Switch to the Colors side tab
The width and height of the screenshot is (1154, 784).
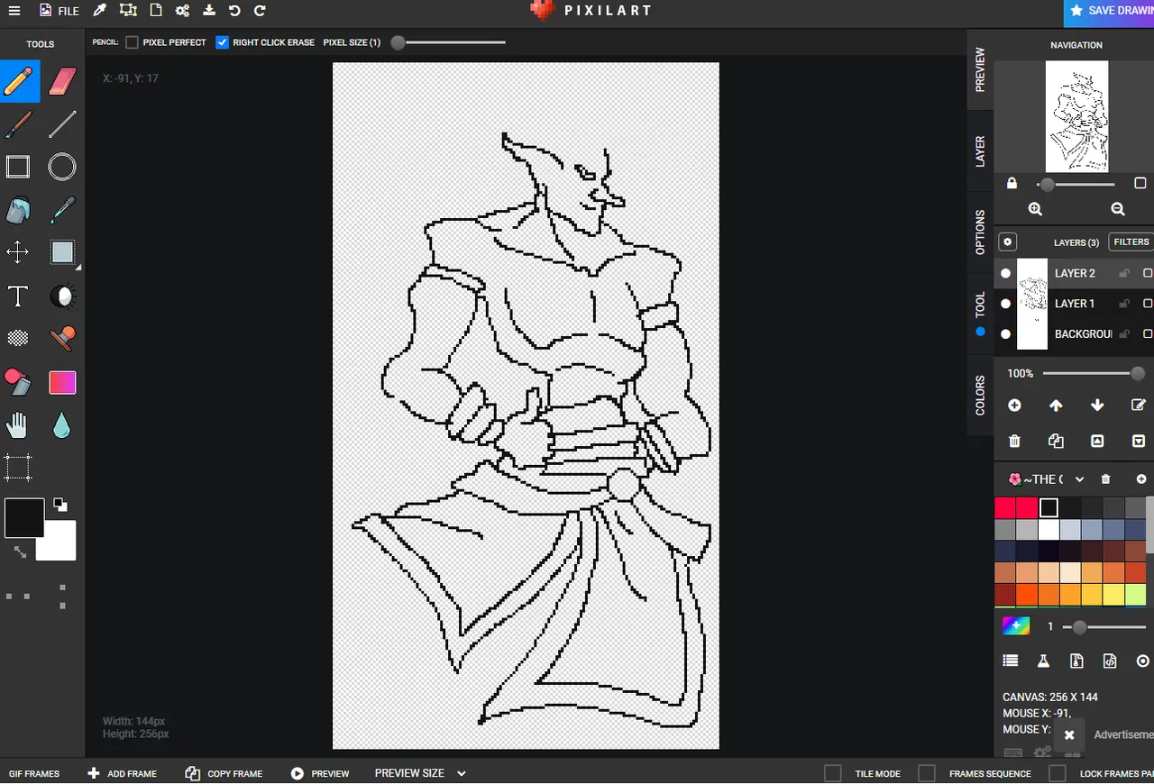point(980,395)
